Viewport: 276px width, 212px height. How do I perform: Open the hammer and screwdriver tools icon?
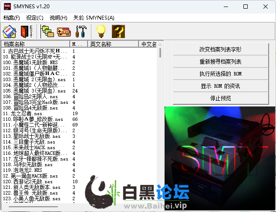[81, 31]
